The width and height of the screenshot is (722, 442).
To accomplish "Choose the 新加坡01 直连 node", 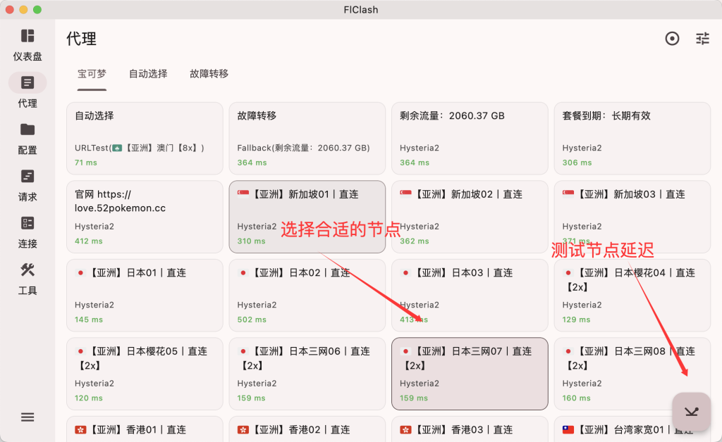I will tap(307, 217).
